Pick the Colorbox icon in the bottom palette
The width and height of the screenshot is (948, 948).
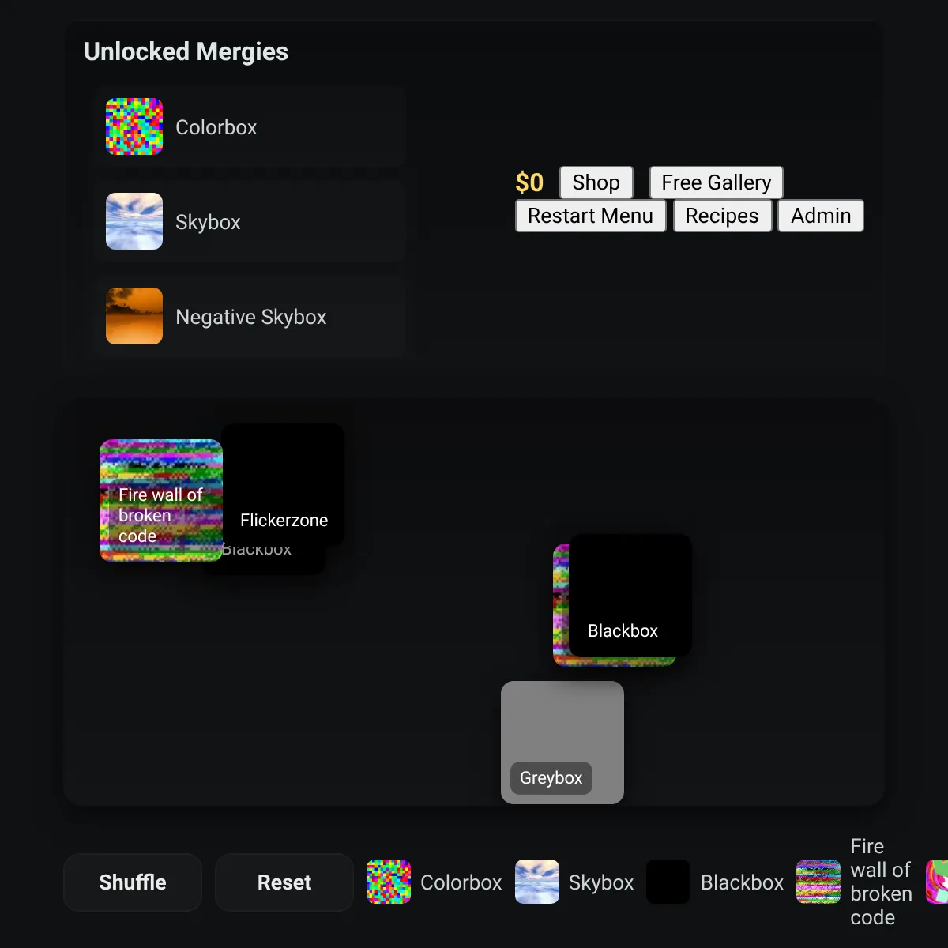point(389,882)
